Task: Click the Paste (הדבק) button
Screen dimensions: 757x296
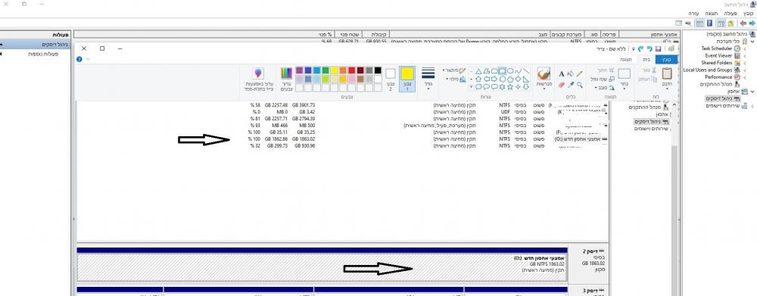Action: coord(667,77)
